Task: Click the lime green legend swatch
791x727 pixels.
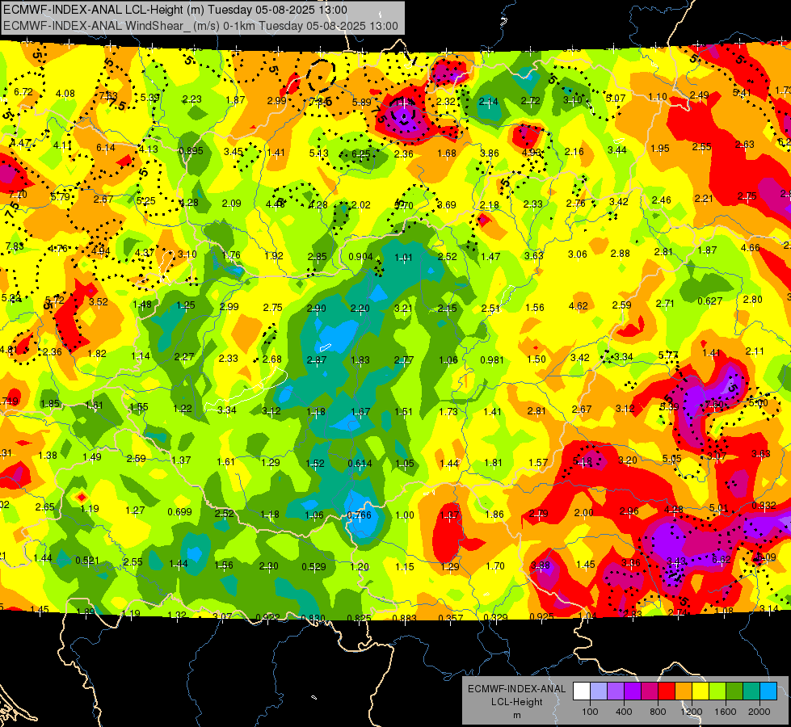Action: pos(717,691)
